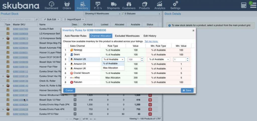The width and height of the screenshot is (257, 121).
Task: Decrease the Amazon US Min. Value stepper
Action: [188, 61]
